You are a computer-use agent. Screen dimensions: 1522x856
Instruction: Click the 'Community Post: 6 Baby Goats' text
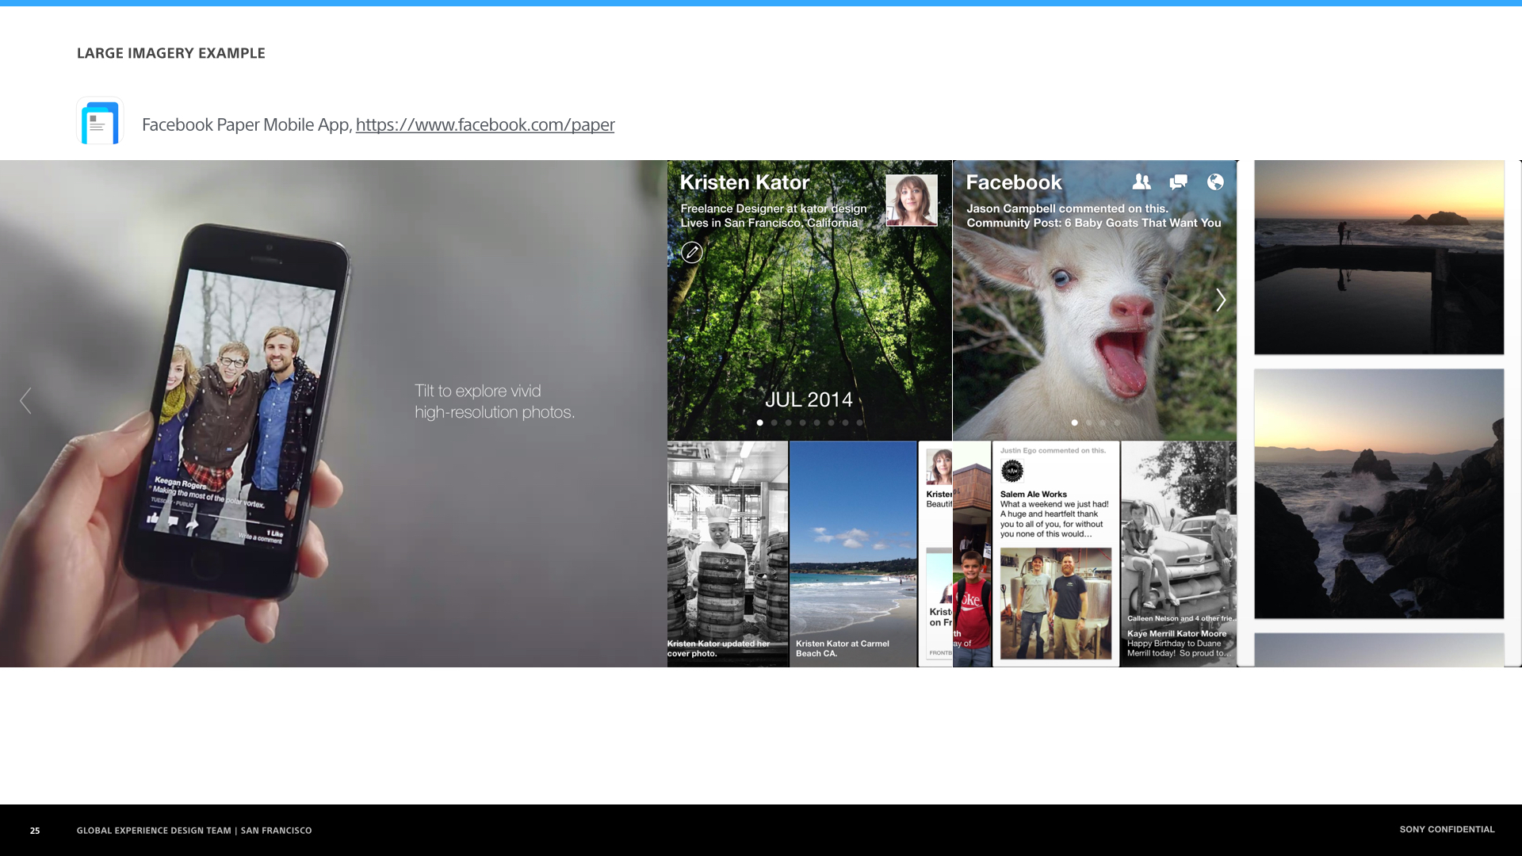(1093, 223)
